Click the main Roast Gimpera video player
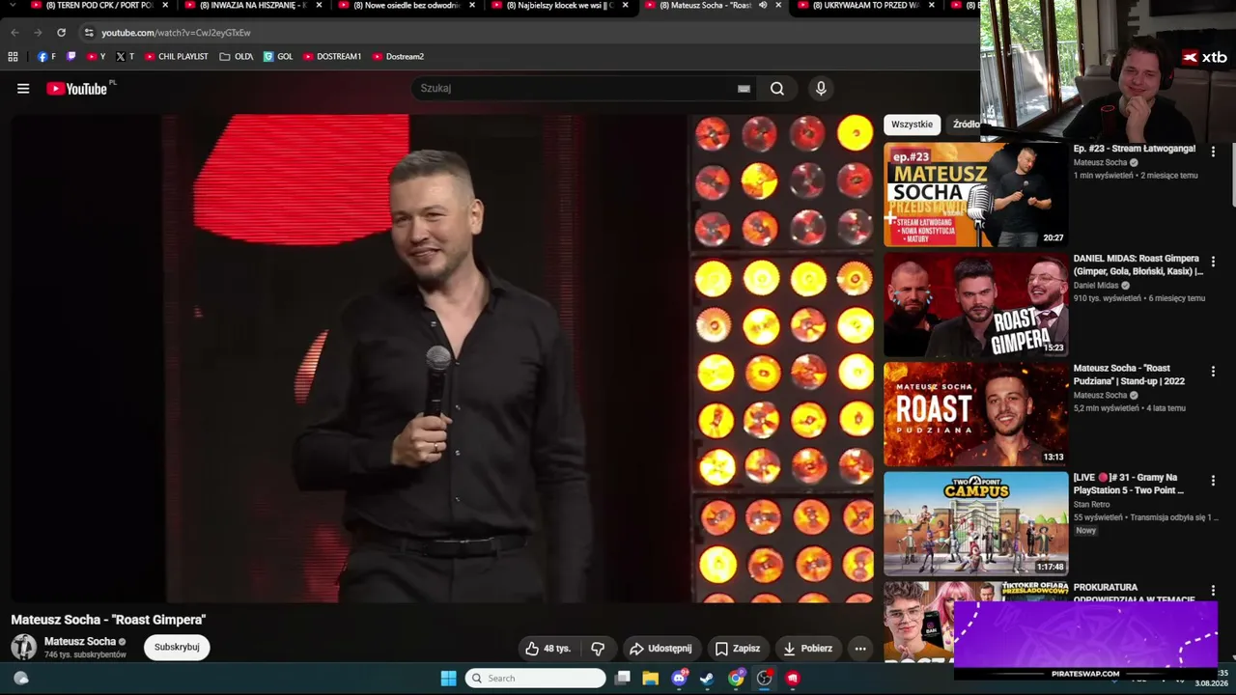 pyautogui.click(x=441, y=359)
